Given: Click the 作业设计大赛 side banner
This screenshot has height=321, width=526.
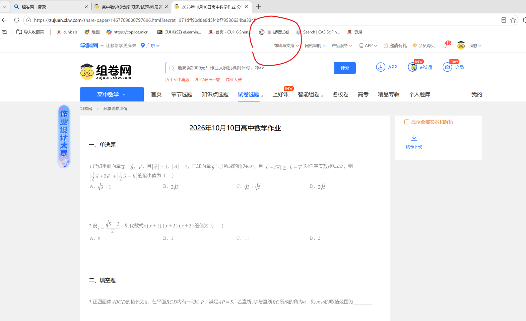Looking at the screenshot, I should 64,137.
